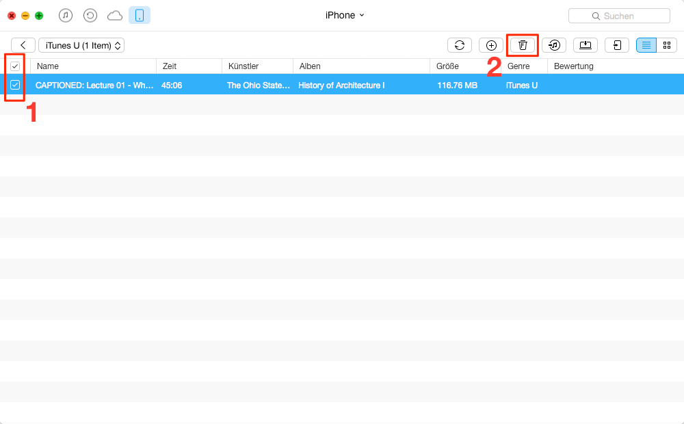The height and width of the screenshot is (424, 684).
Task: Uncheck the CAPTIONED Lecture 01 row checkbox
Action: click(15, 85)
